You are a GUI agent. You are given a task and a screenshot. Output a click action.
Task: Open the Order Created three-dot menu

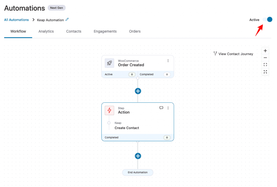tap(168, 61)
